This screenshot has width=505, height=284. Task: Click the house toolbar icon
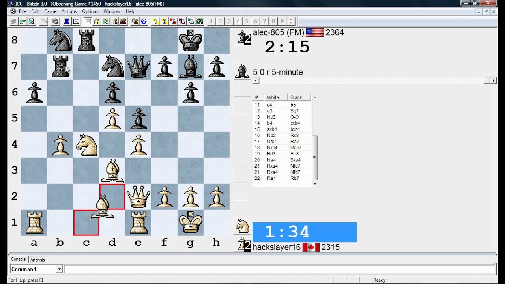(x=97, y=21)
